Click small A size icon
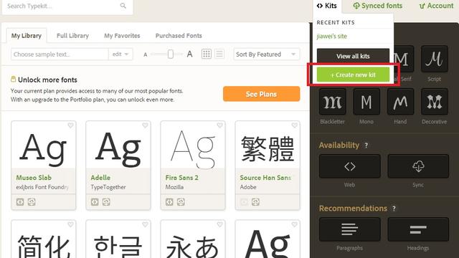This screenshot has width=459, height=258. click(145, 54)
